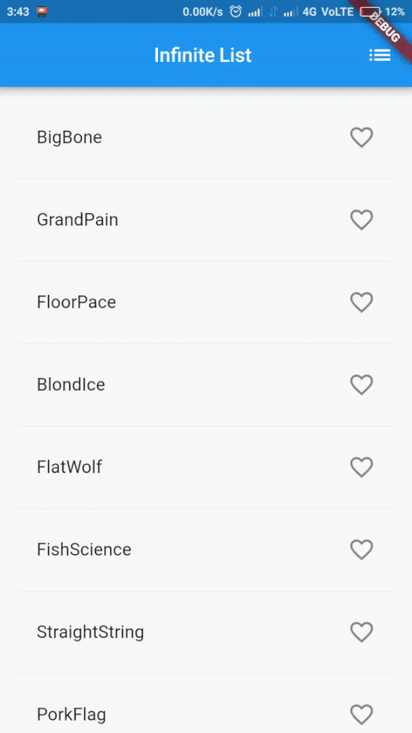Tap the battery status icon
This screenshot has width=412, height=733.
coord(371,11)
